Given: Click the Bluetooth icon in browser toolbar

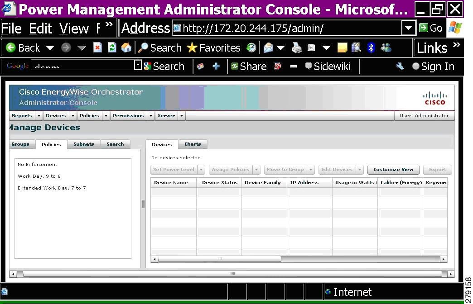Looking at the screenshot, I should pos(371,47).
